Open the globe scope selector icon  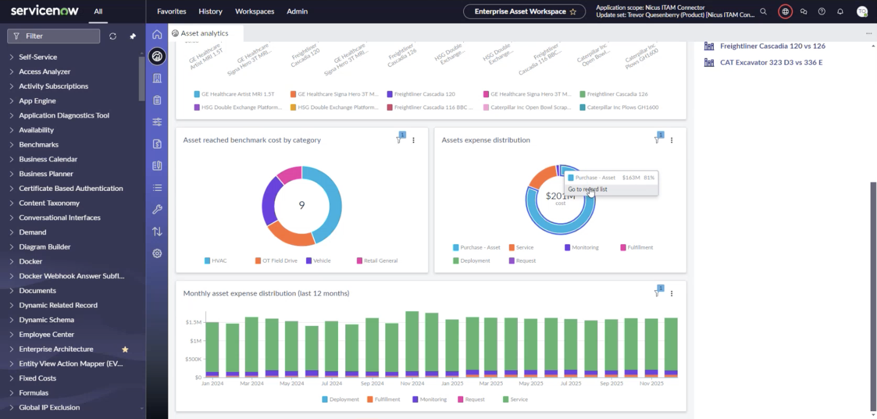click(x=786, y=11)
